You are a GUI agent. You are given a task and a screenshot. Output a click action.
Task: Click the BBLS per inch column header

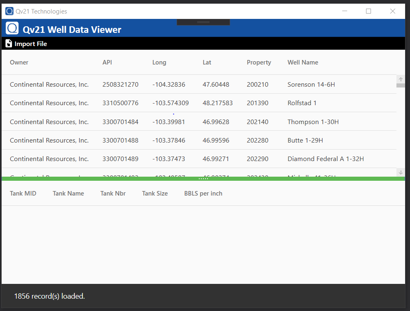point(203,193)
